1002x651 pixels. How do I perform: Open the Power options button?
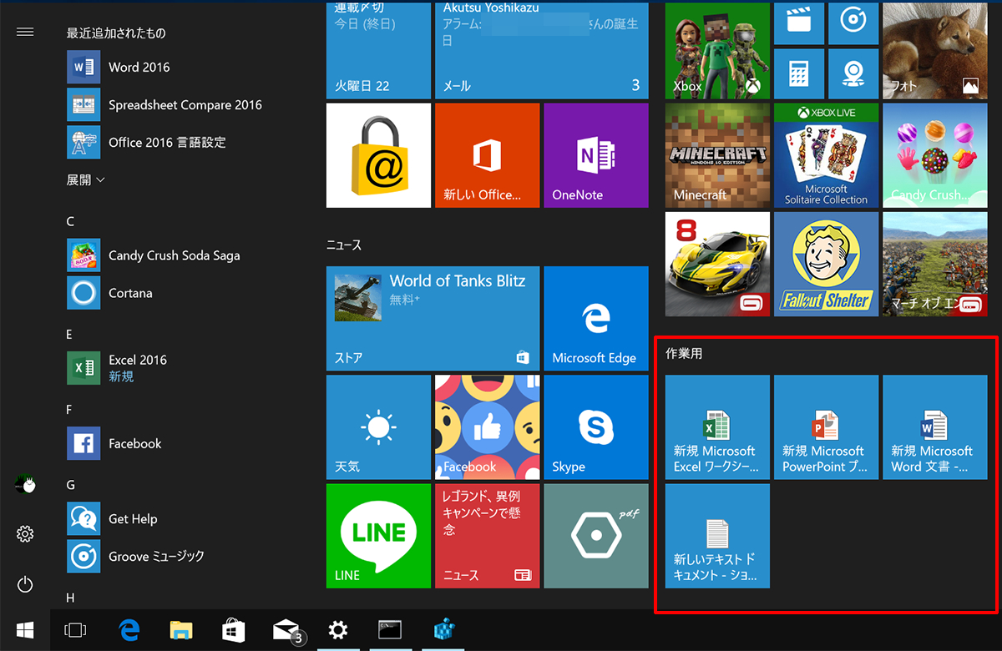[25, 584]
